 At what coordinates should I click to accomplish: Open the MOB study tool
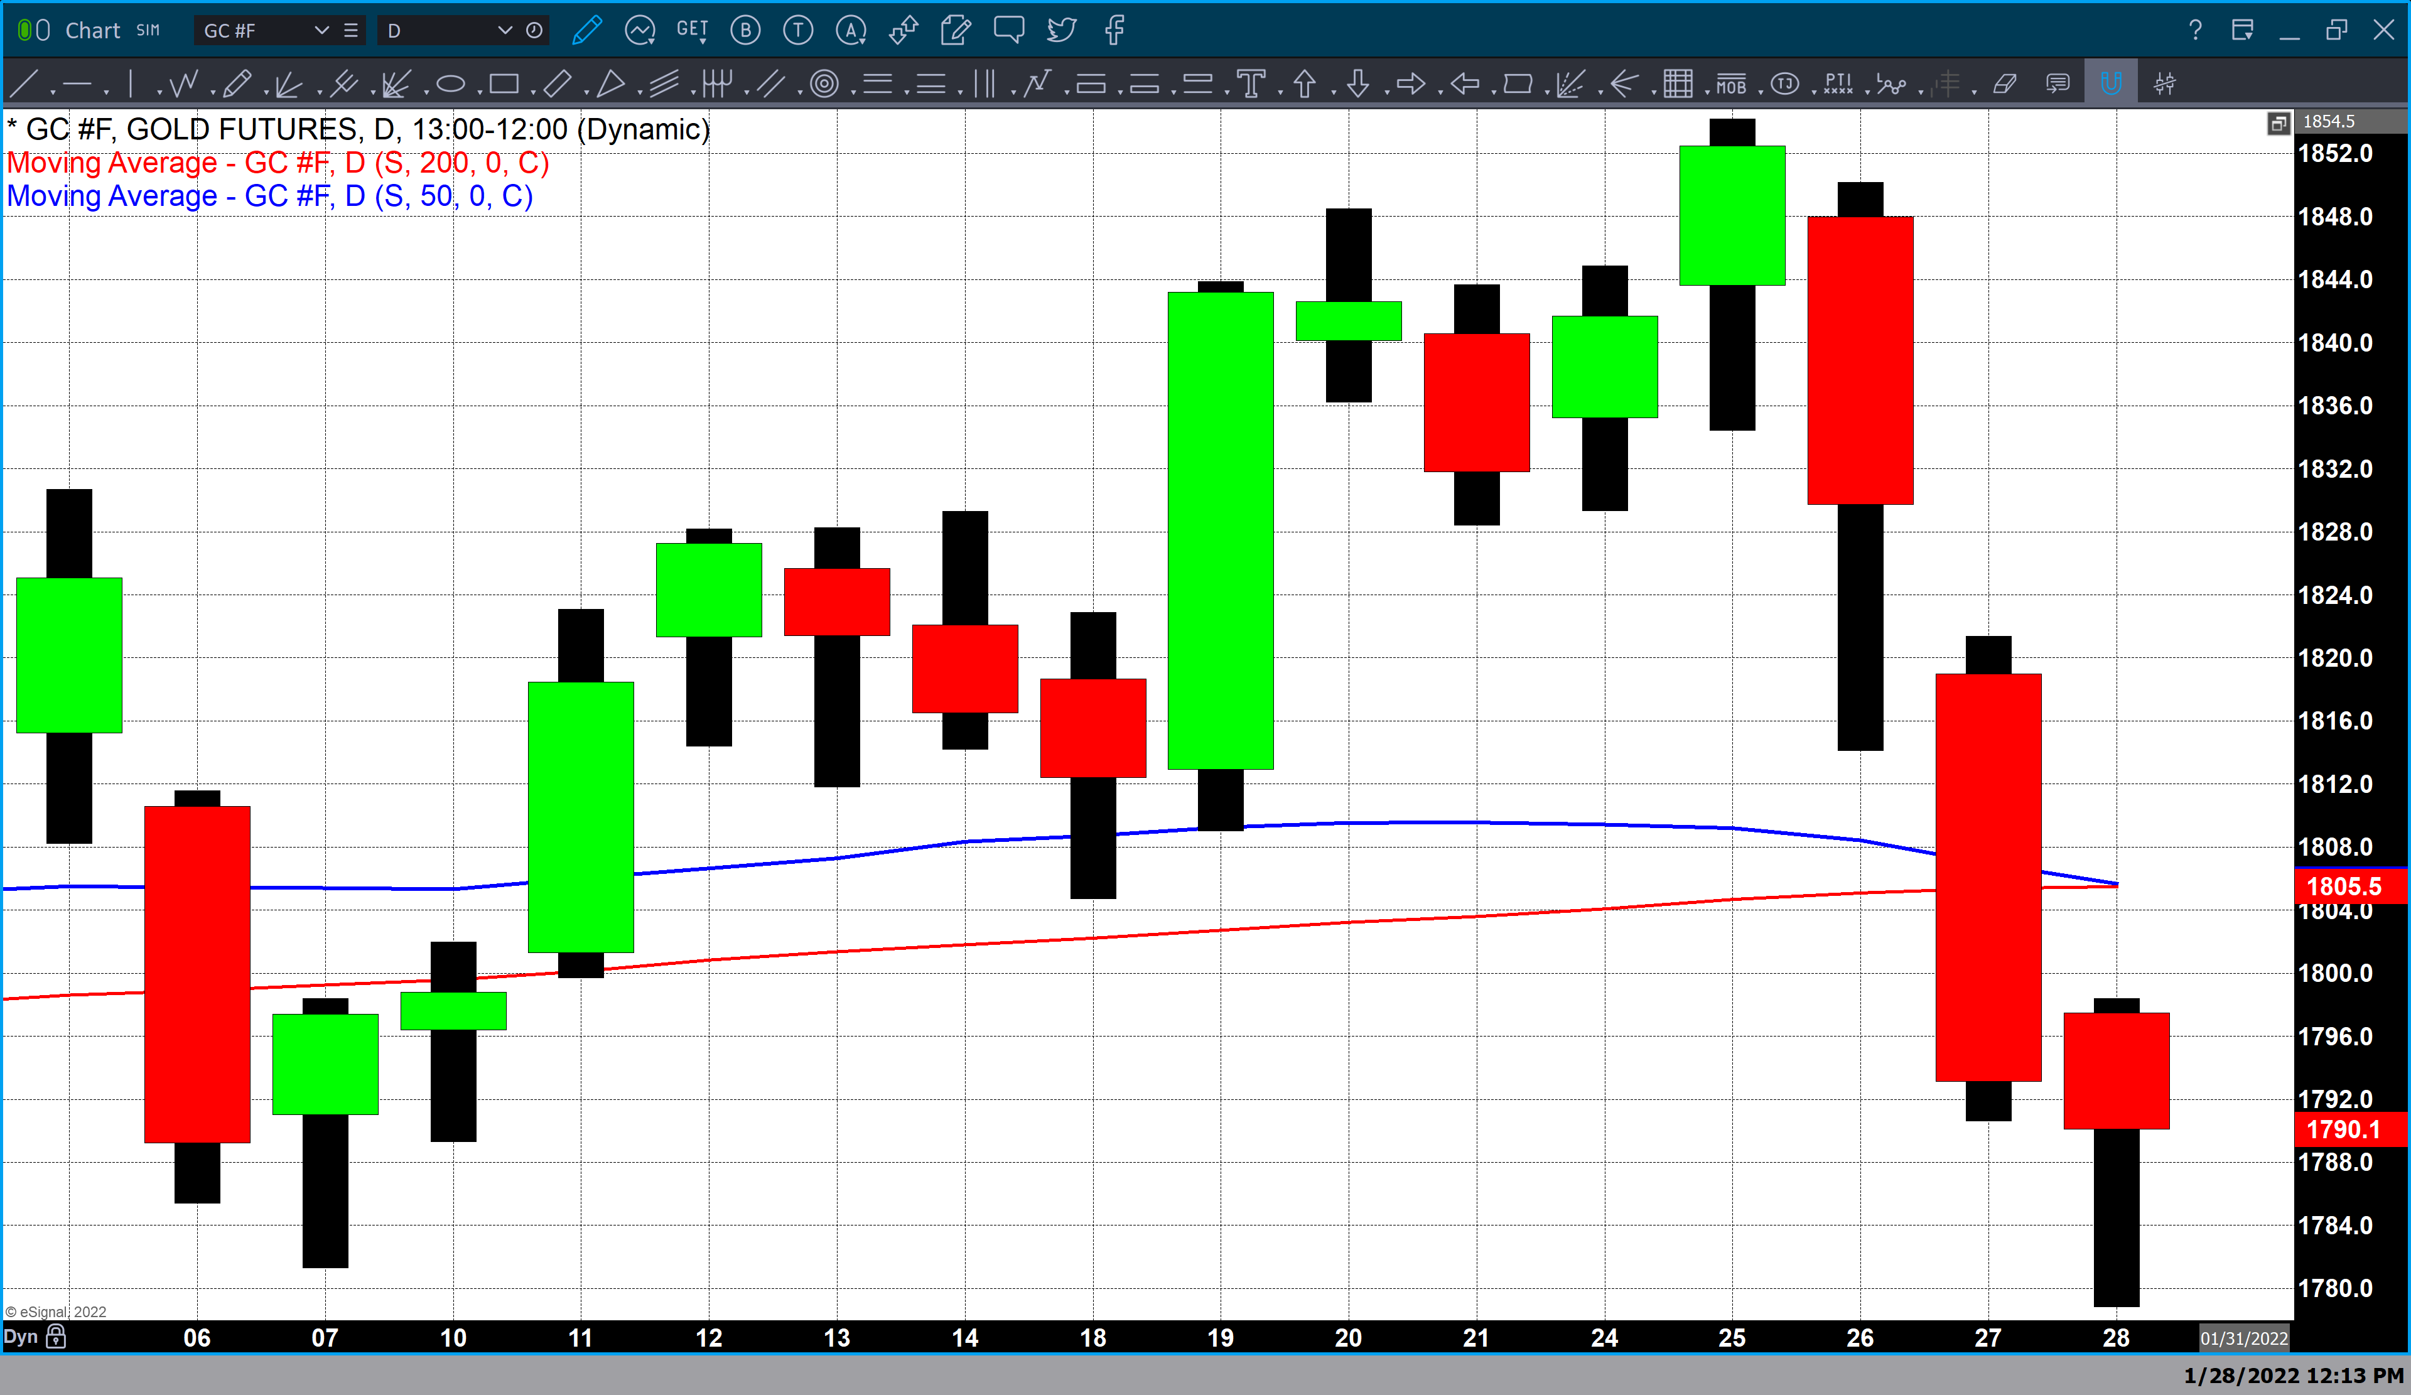[x=1731, y=84]
